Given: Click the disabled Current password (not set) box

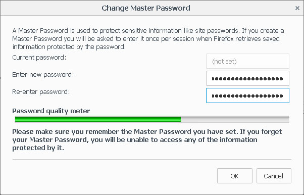Looking at the screenshot, I should (x=247, y=61).
